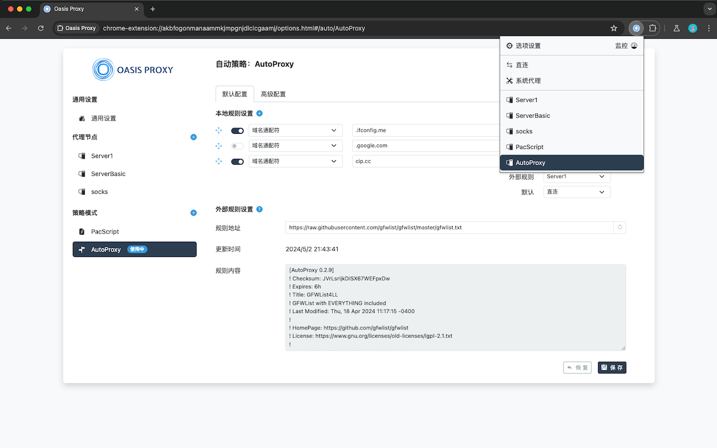This screenshot has width=717, height=448.
Task: Click the Oasis Proxy extension icon in toolbar
Action: tap(636, 28)
